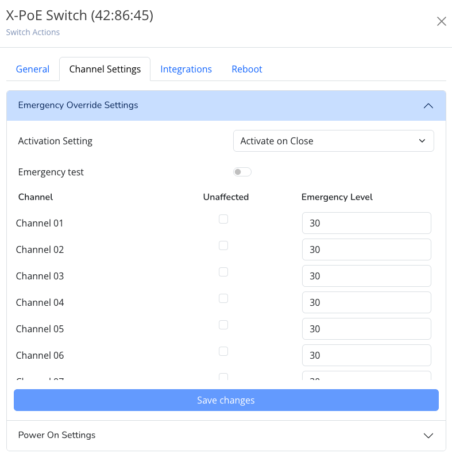
Task: Check Unaffected for Channel 05
Action: click(223, 325)
